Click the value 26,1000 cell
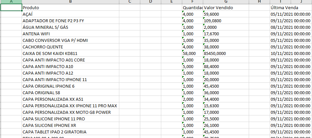 226,126
